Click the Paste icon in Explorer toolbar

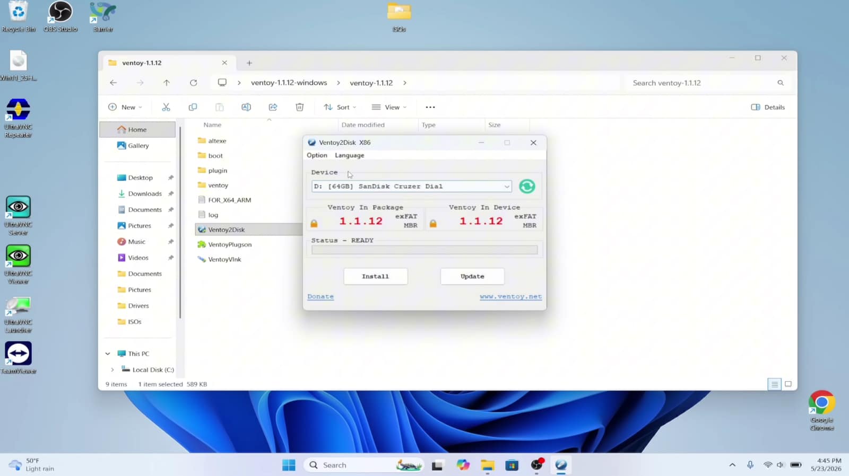point(219,107)
